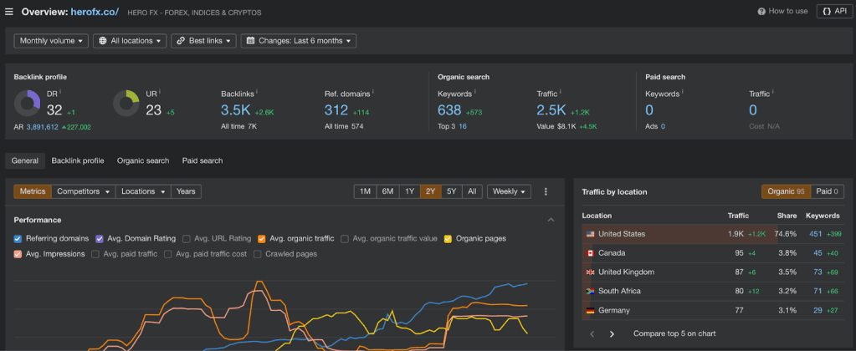
Task: Open the 312 referring domains value
Action: pos(336,110)
